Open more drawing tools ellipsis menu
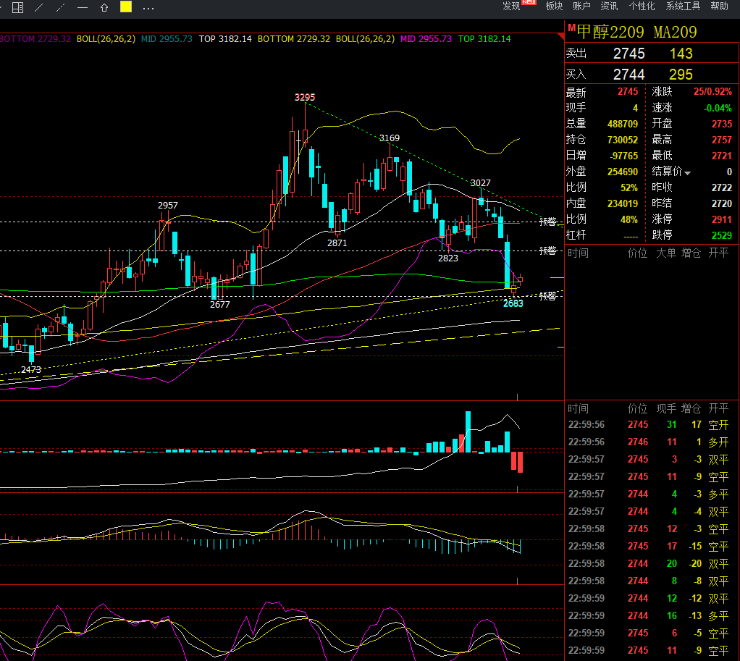This screenshot has width=740, height=661. tap(148, 8)
